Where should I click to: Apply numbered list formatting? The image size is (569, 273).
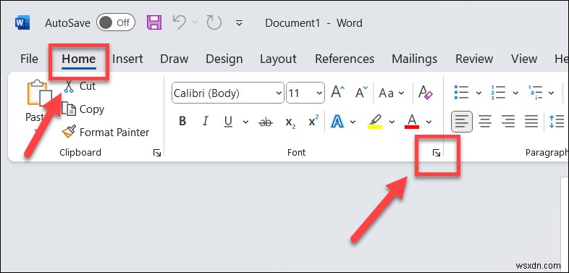[498, 93]
